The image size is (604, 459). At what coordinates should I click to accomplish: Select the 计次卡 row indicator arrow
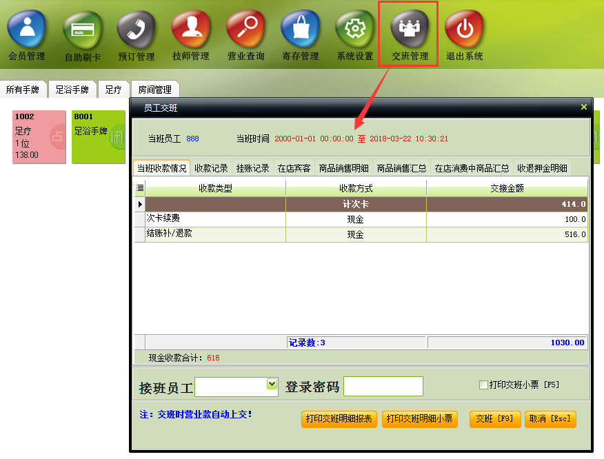tap(140, 204)
